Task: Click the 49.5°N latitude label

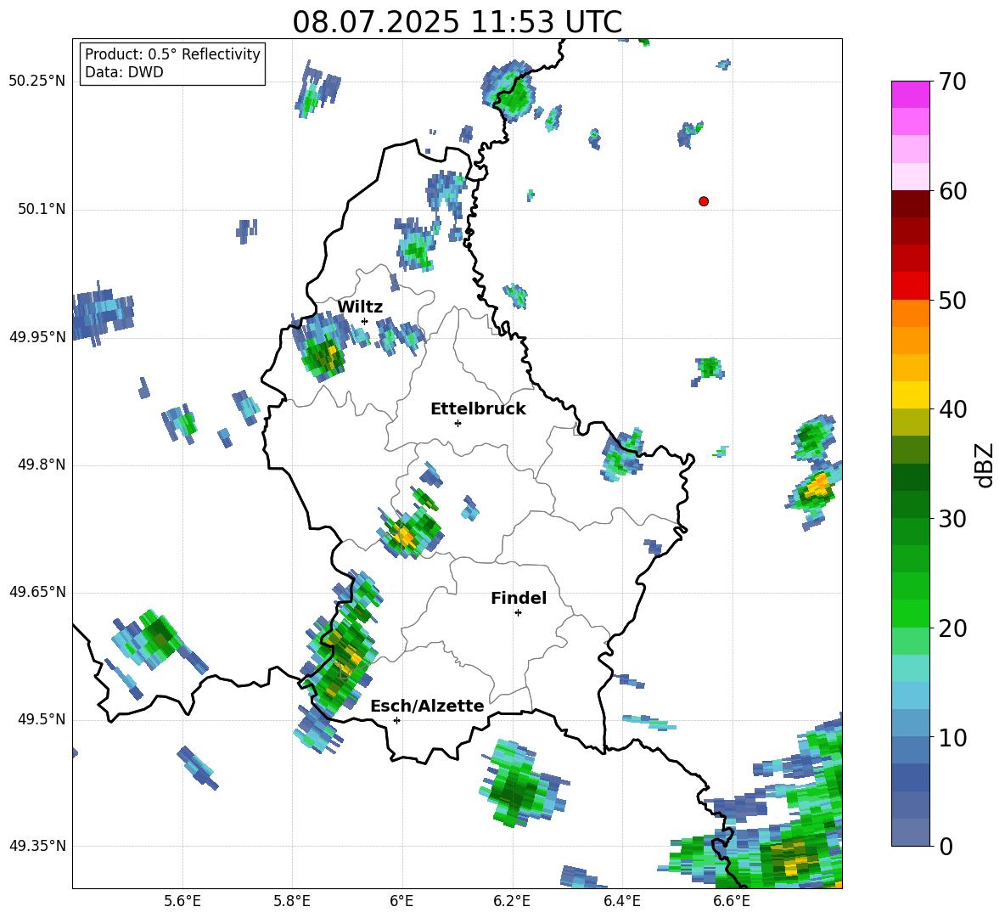Action: [42, 719]
